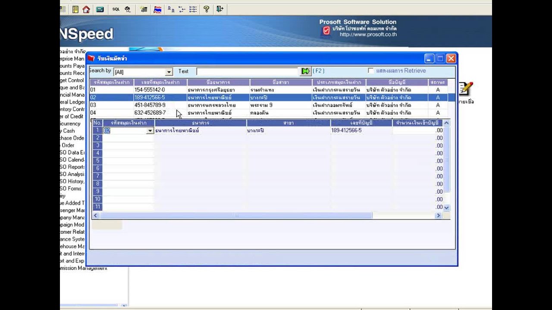Click the notepad pencil icon behind the dialog
552x310 pixels.
pos(466,89)
